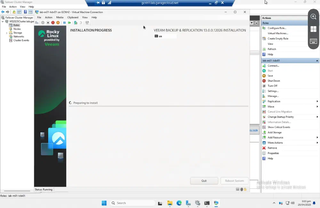
Task: Click the blue Help icon in Failover Cluster toolbar
Action: click(25, 12)
